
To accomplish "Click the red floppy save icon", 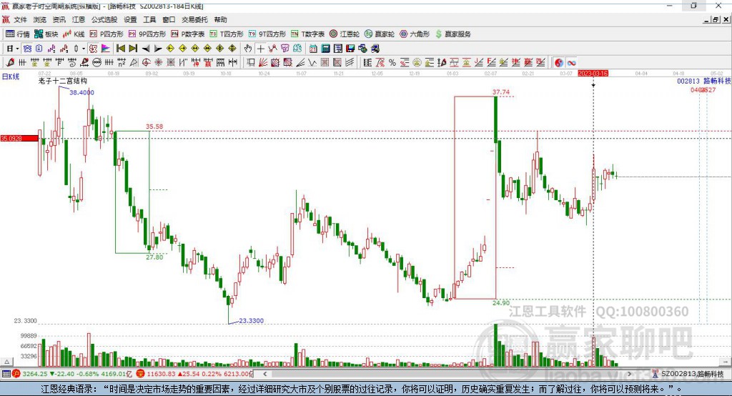I will [x=350, y=49].
